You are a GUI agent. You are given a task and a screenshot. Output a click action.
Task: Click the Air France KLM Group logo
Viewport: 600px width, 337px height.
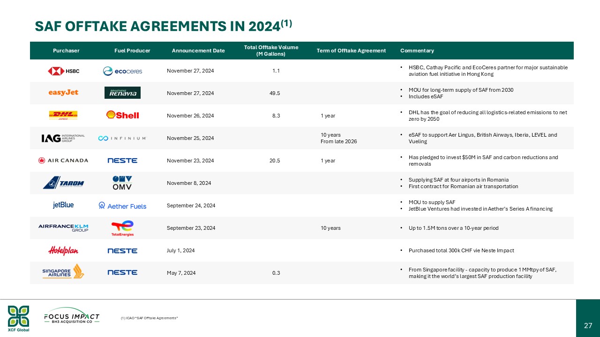63,228
